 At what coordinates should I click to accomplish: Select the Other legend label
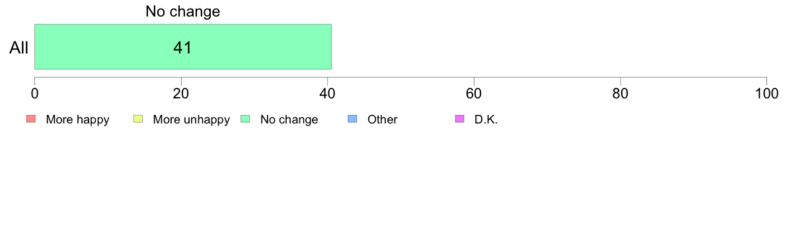[383, 120]
